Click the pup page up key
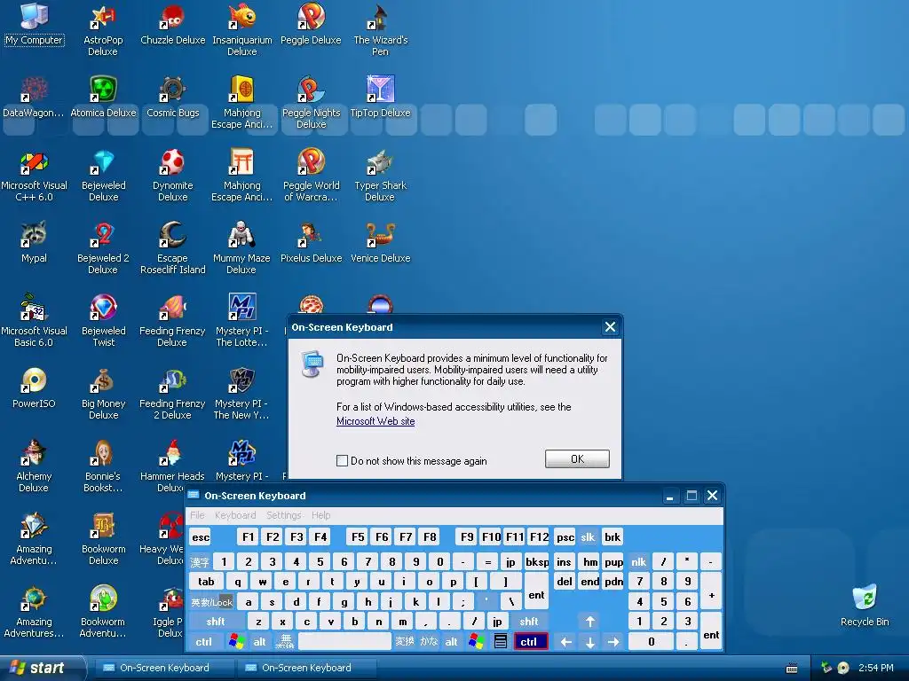 [613, 561]
